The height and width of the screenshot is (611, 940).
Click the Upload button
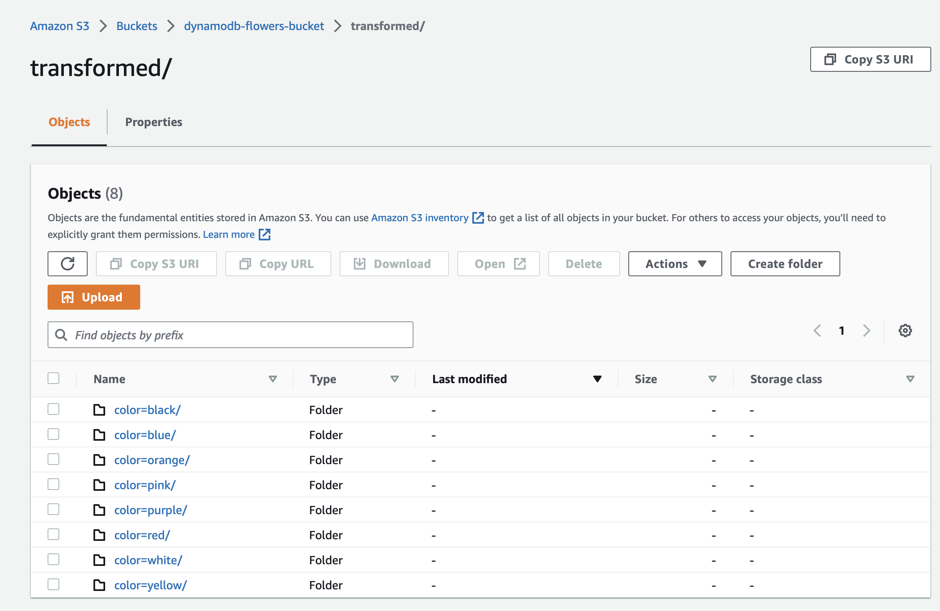pos(93,297)
